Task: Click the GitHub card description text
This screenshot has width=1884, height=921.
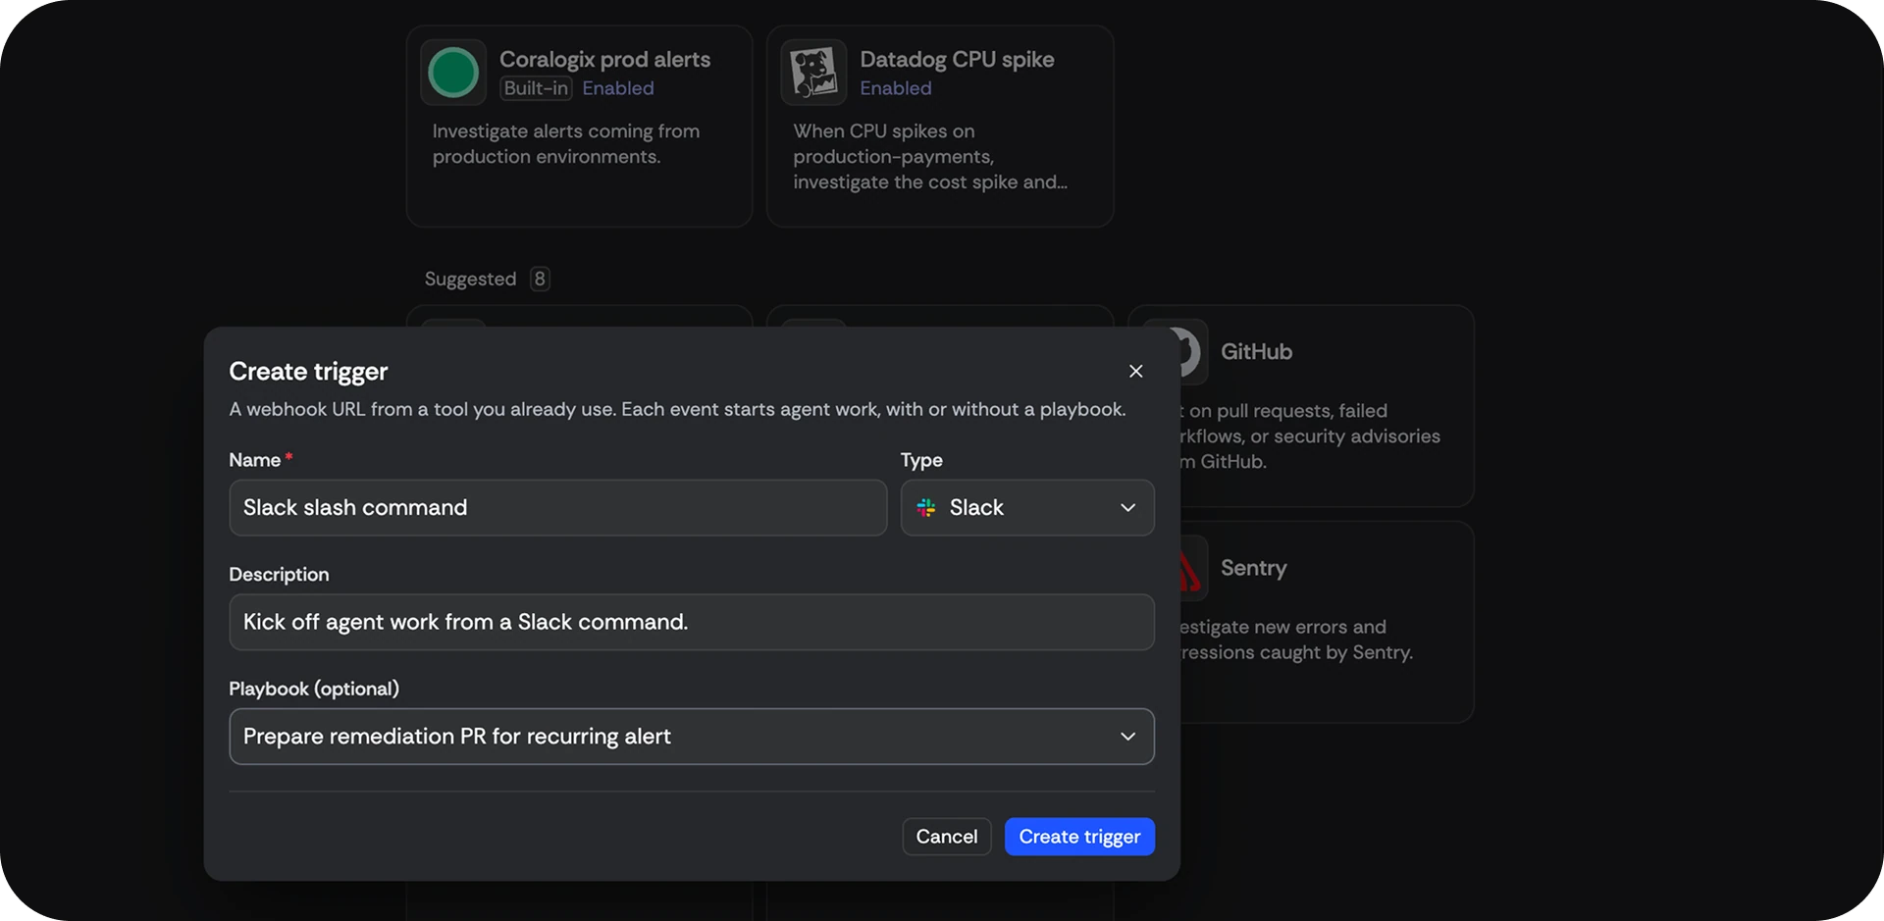Action: tap(1310, 436)
